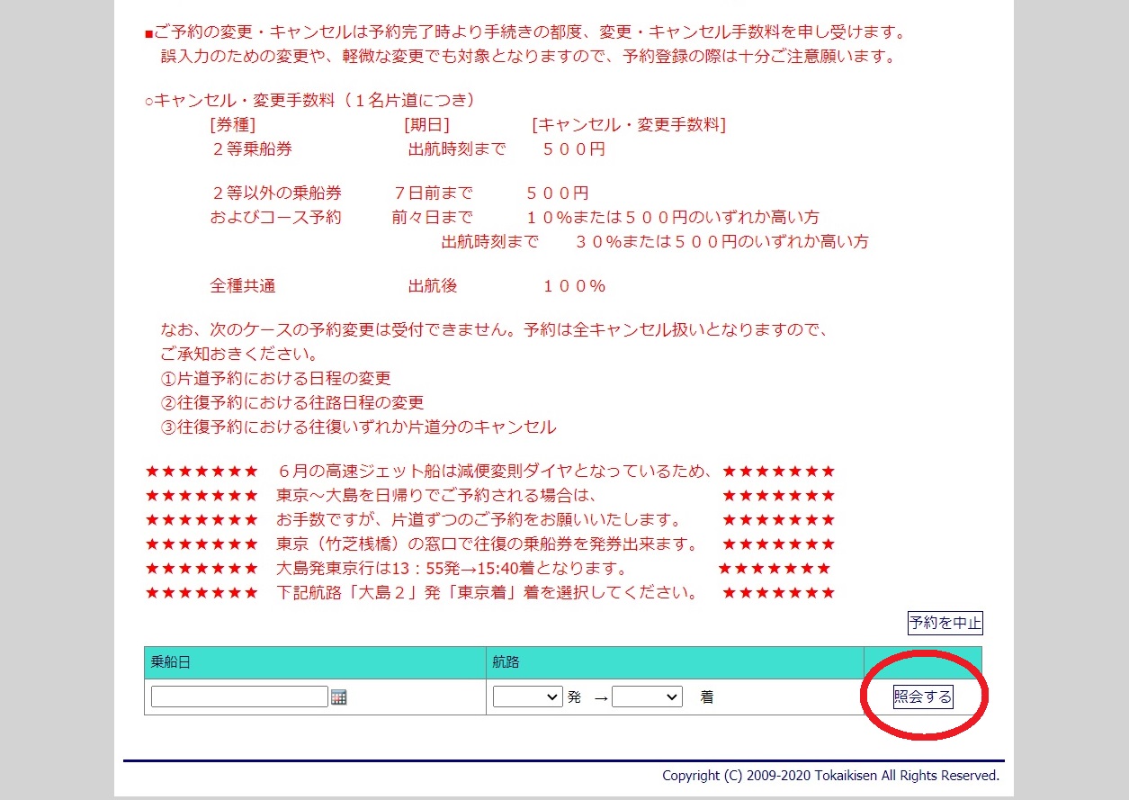The image size is (1129, 800).
Task: Click the 乗船日 column header
Action: [171, 663]
